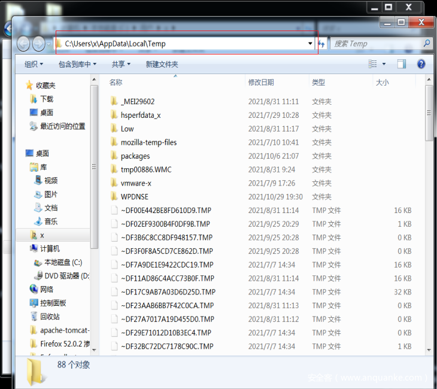Viewport: 437px width, 389px height.
Task: Select the 回收站 recycle bin item
Action: pos(50,317)
